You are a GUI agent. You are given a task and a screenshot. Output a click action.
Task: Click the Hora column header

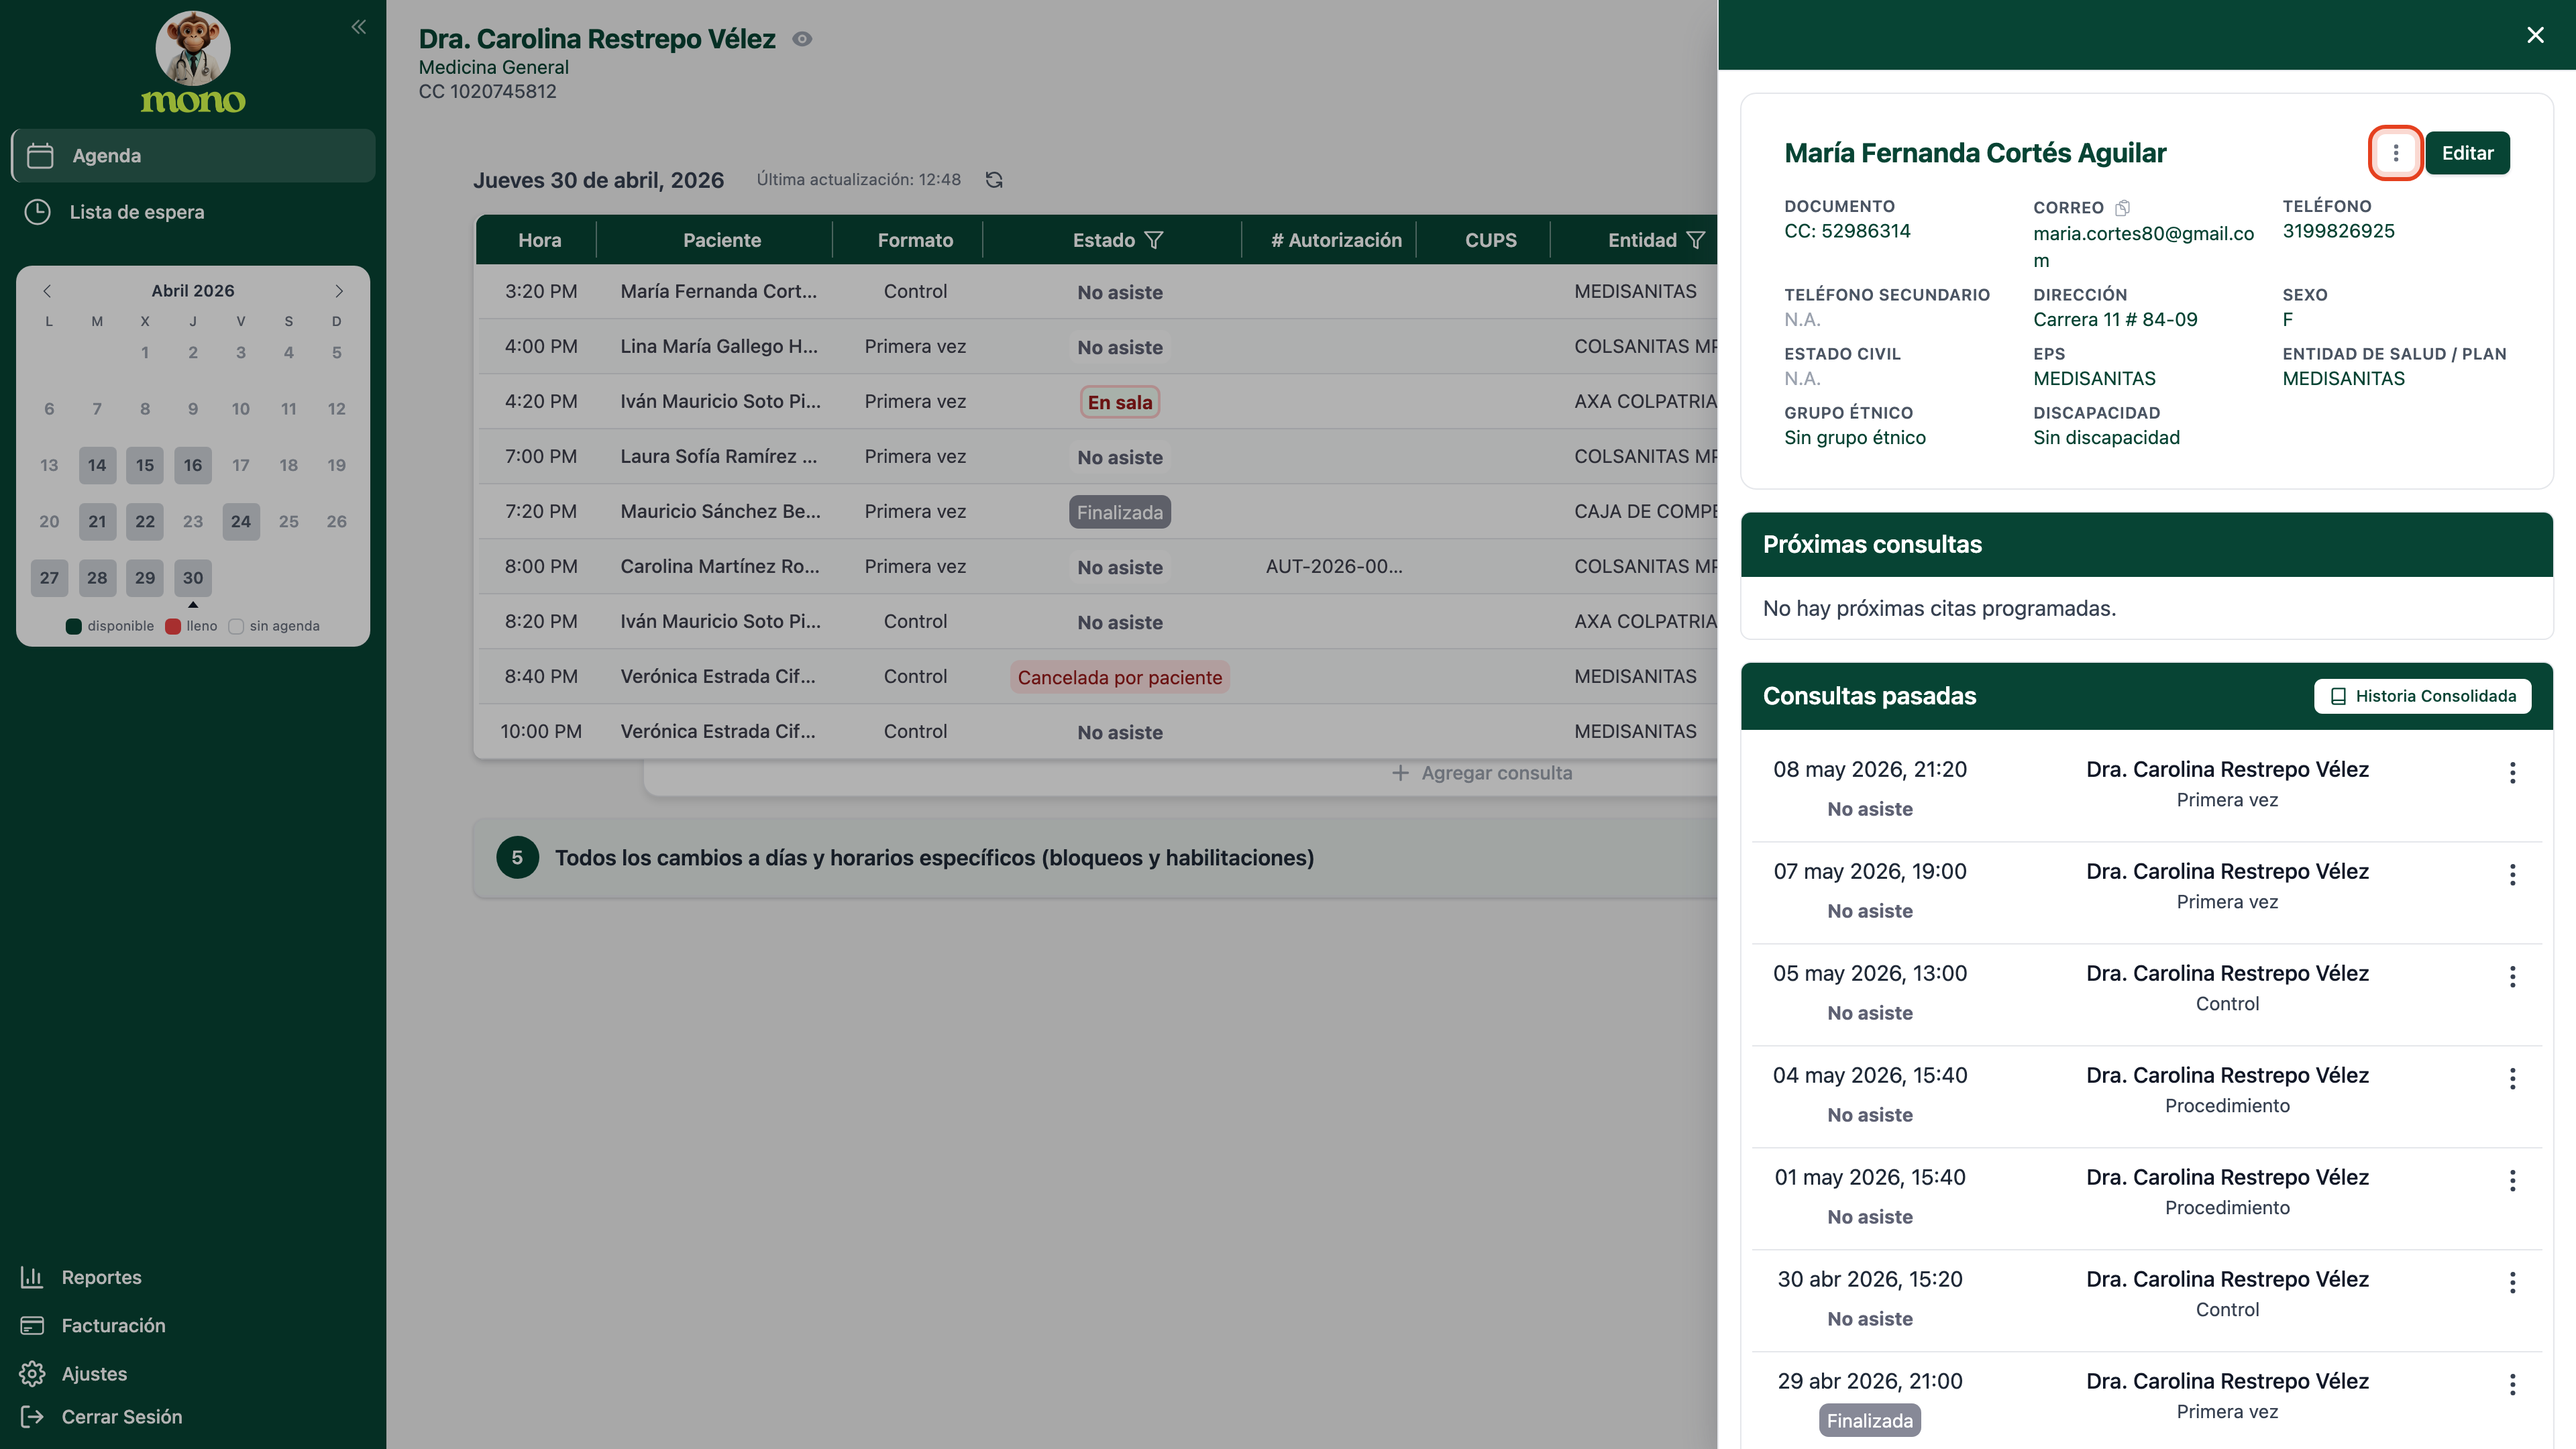539,240
